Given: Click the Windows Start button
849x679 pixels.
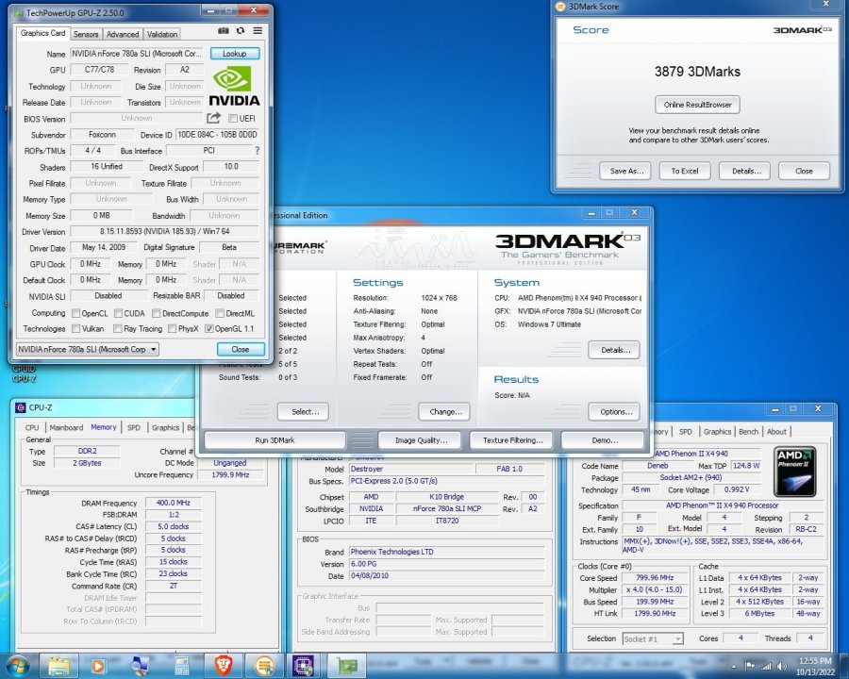Looking at the screenshot, I should (x=17, y=665).
